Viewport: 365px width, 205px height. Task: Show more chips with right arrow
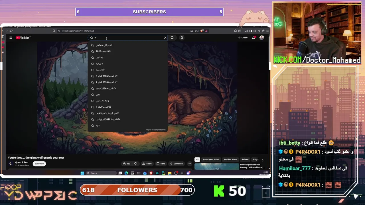pos(263,160)
